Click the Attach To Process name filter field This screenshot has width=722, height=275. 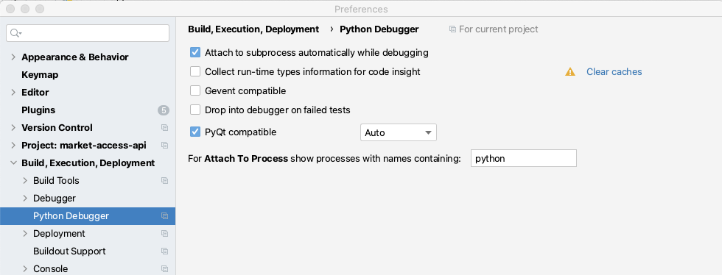coord(524,158)
